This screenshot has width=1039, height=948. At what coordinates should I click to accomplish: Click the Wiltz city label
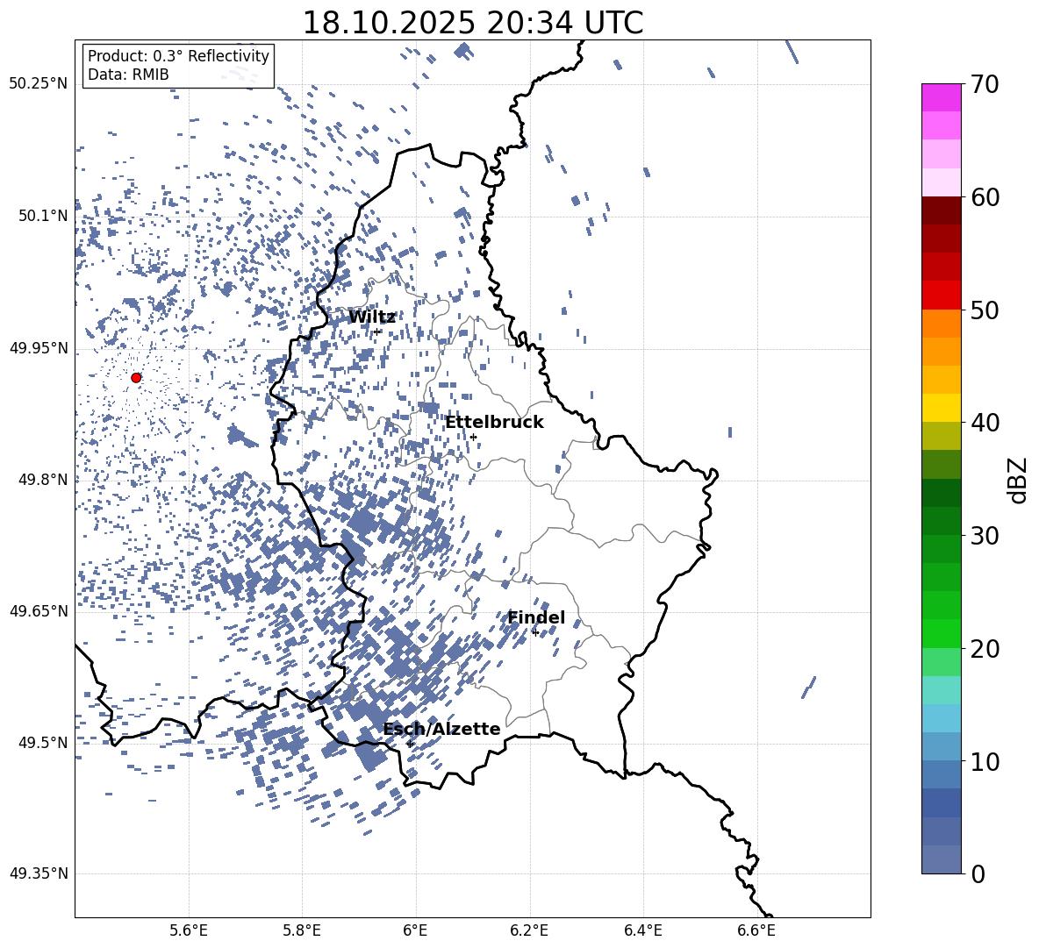(372, 317)
